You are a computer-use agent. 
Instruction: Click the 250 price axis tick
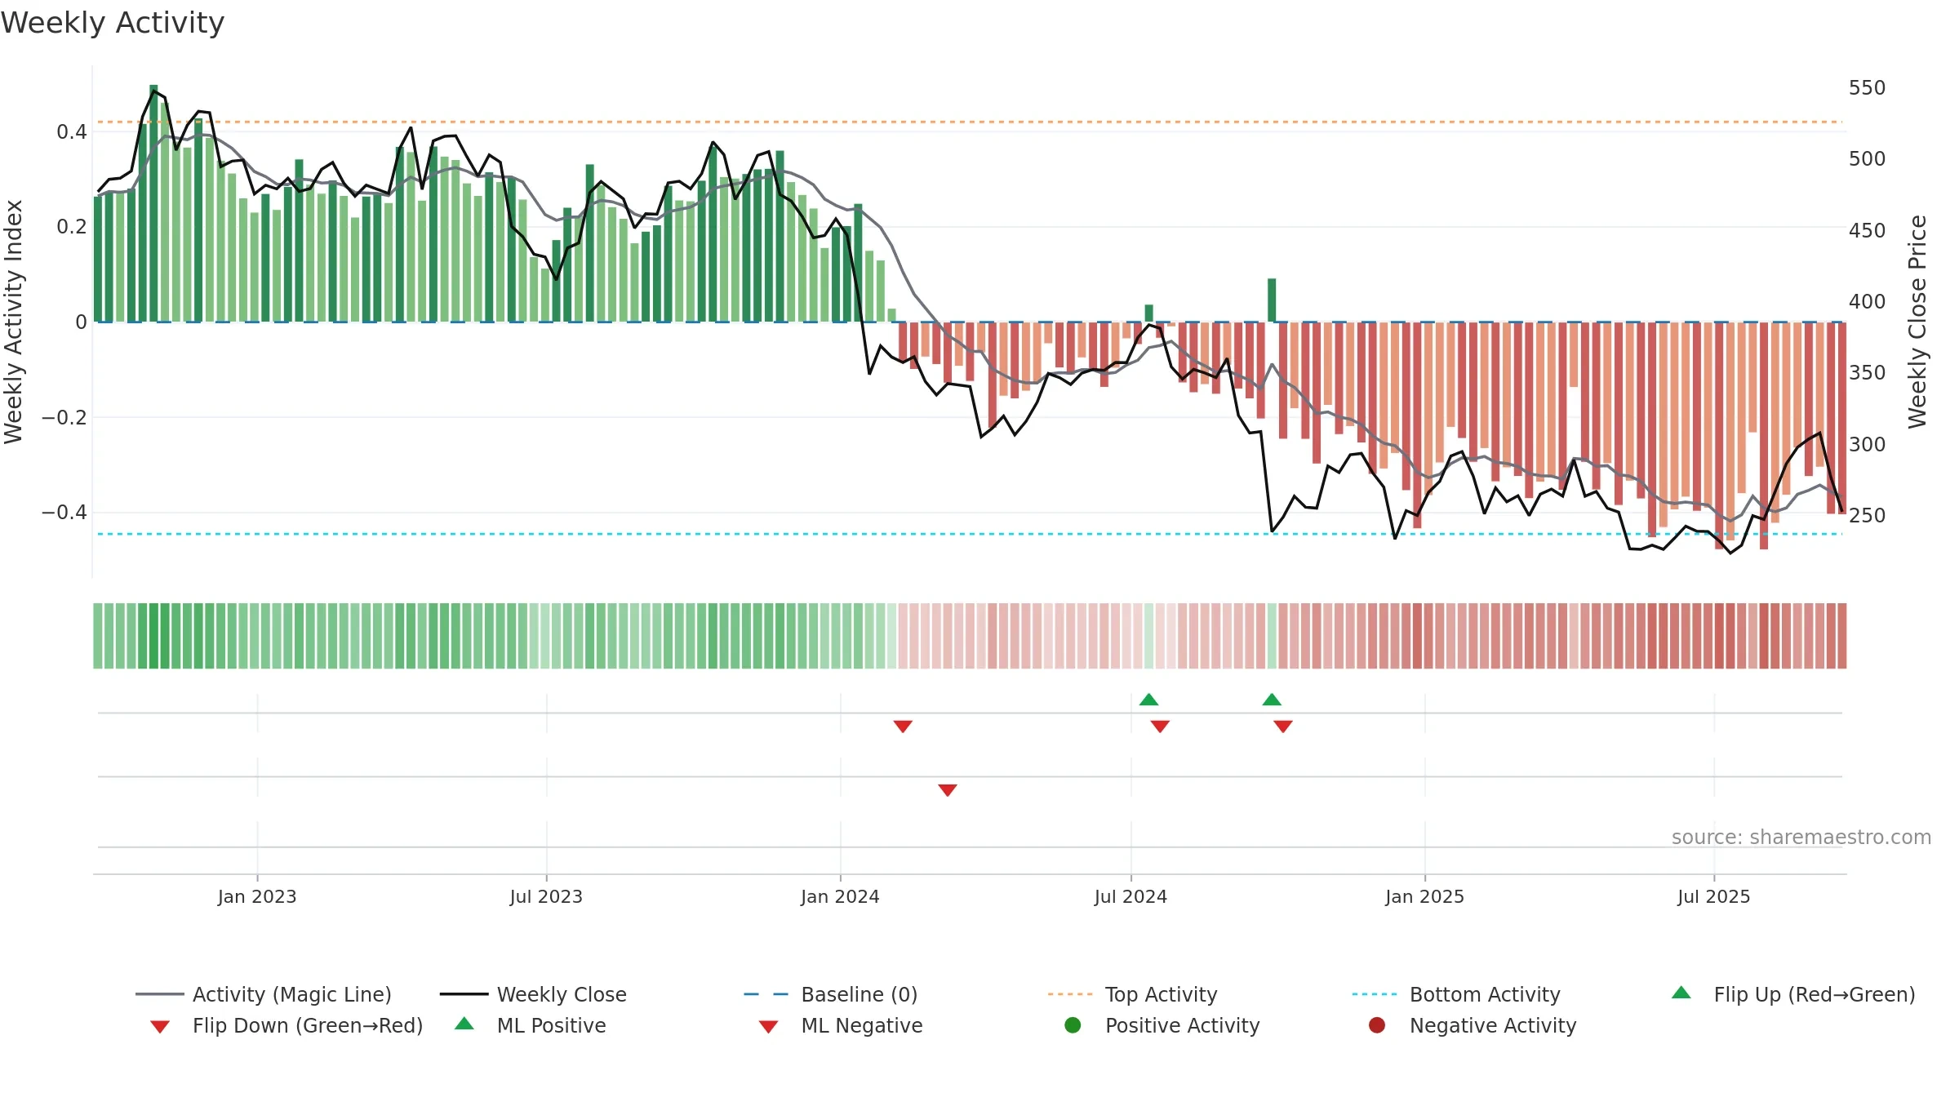tap(1867, 515)
